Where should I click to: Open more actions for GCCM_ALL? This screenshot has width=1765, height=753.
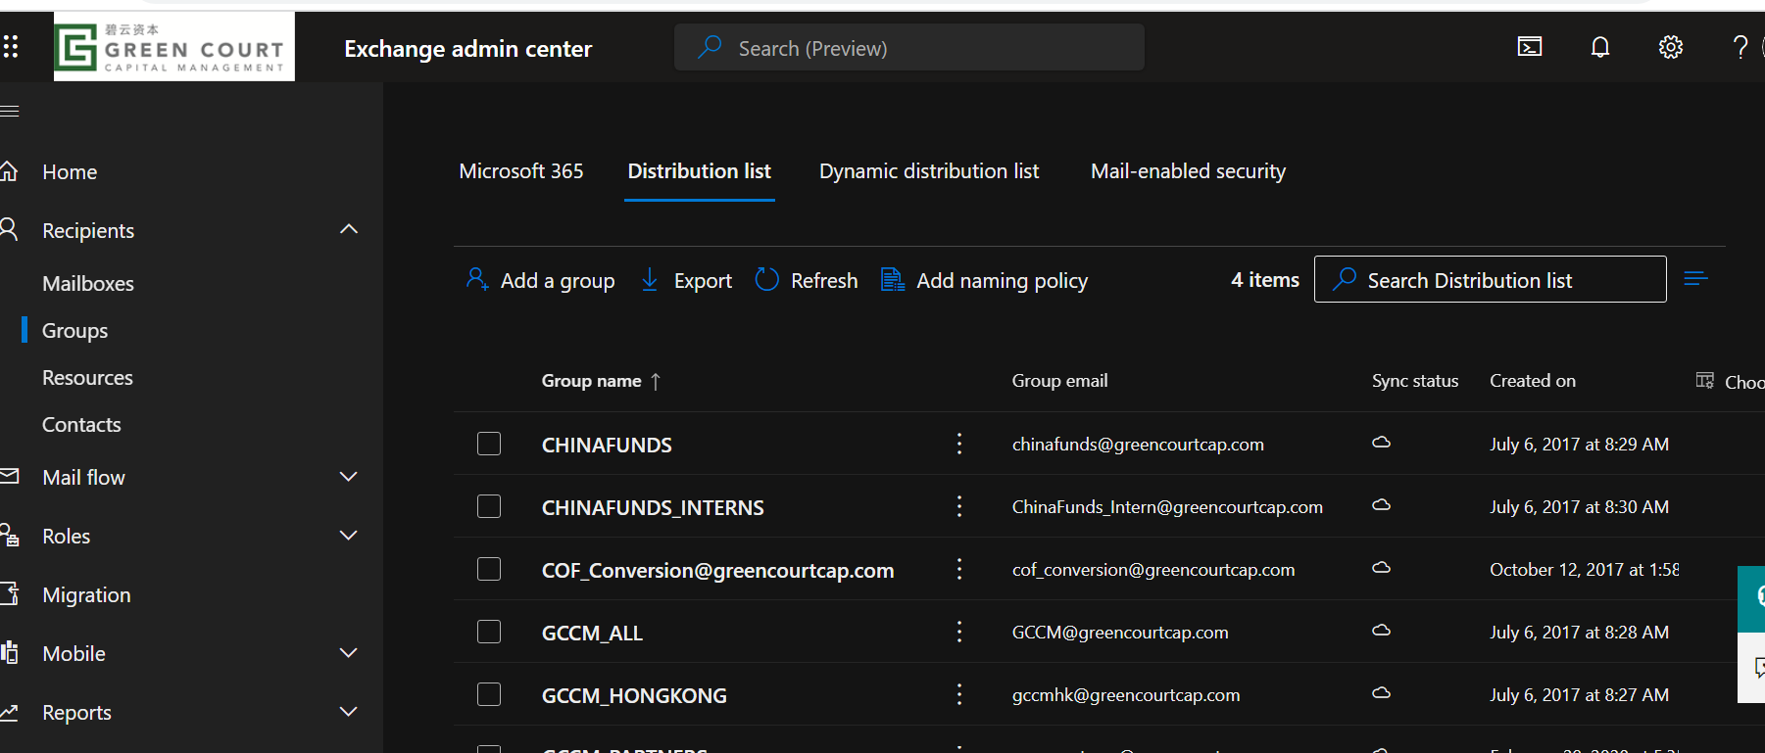[x=959, y=632]
